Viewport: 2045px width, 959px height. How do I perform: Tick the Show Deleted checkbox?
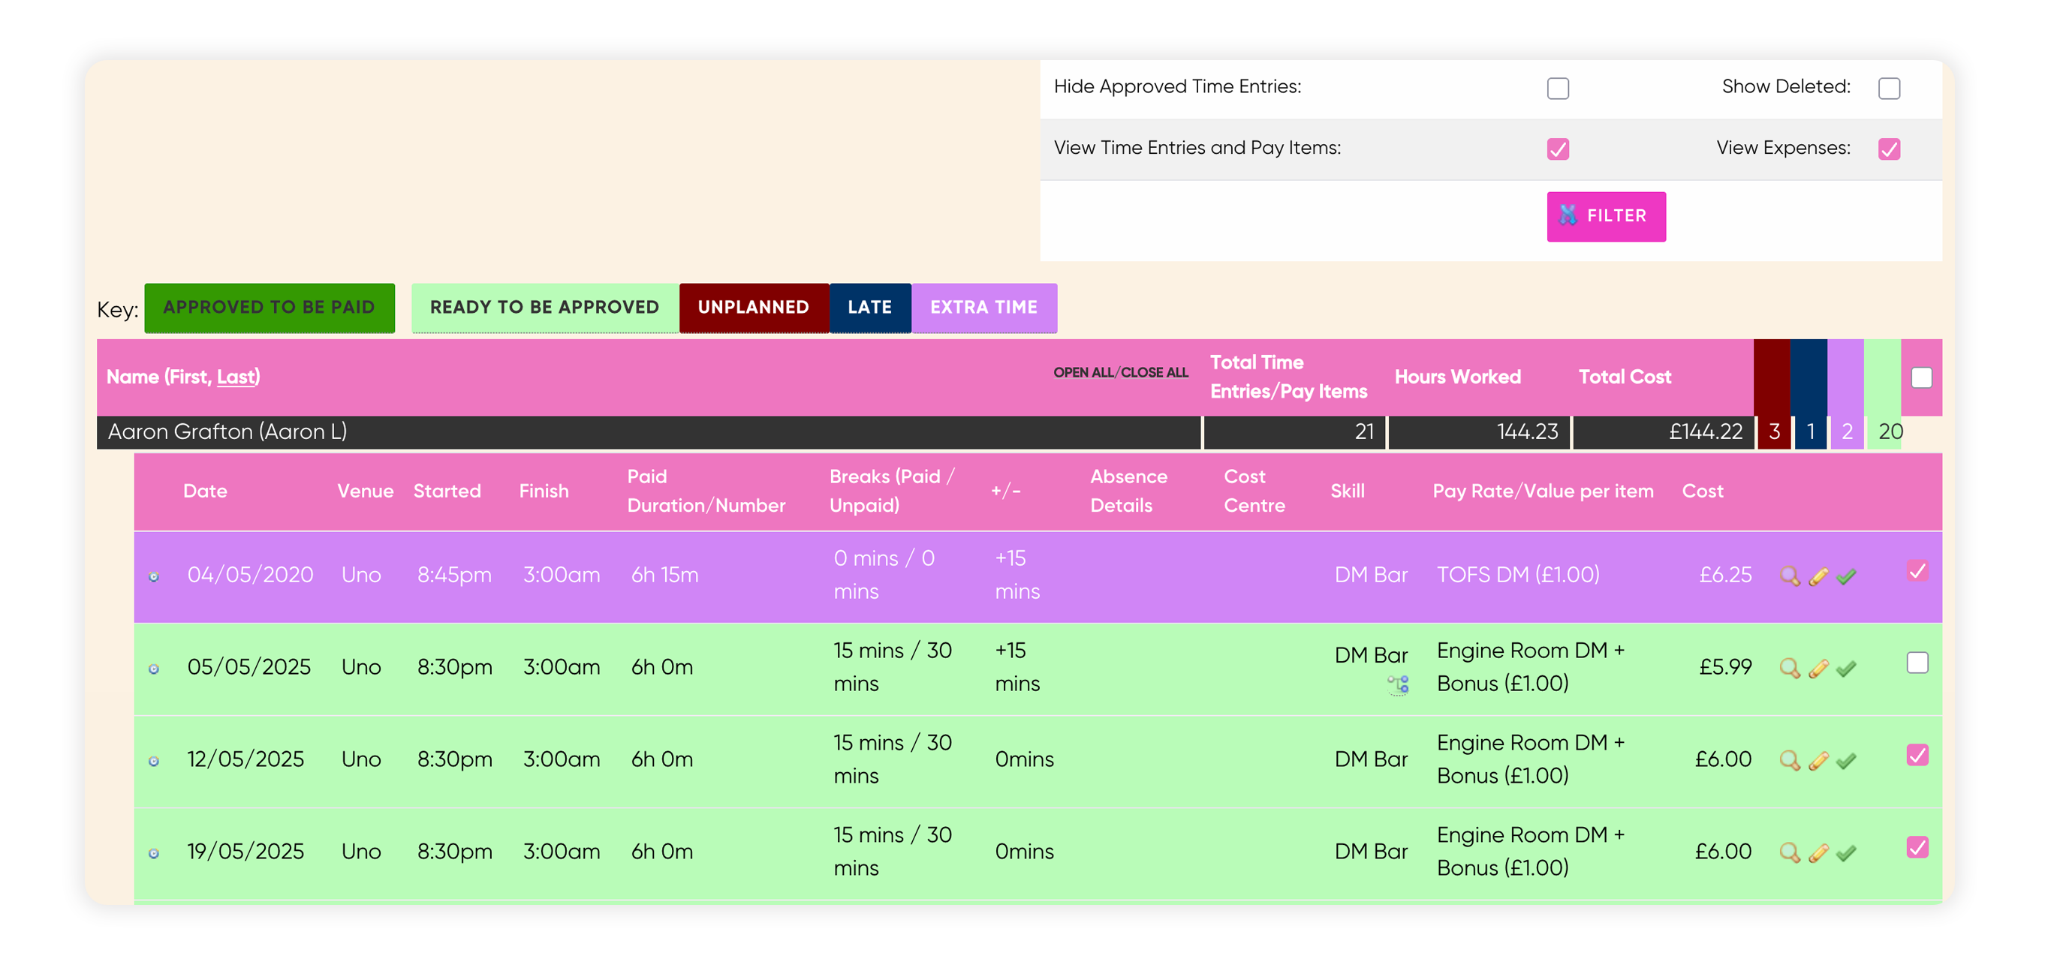[x=1889, y=88]
